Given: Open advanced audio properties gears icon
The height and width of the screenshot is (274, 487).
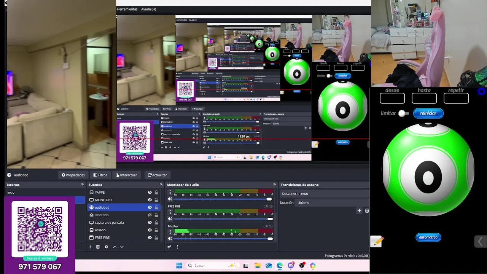Looking at the screenshot, I should 169,247.
